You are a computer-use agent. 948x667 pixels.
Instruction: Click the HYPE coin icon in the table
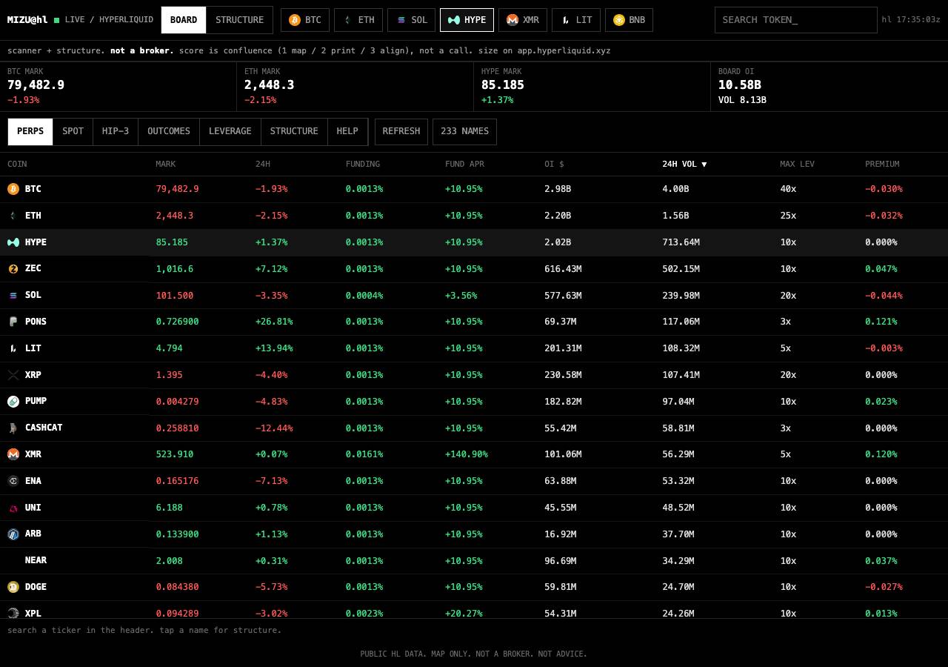(x=13, y=242)
